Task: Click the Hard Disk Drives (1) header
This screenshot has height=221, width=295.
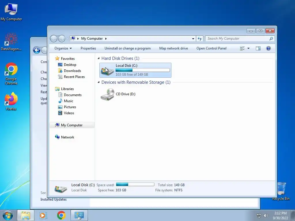Action: 120,58
